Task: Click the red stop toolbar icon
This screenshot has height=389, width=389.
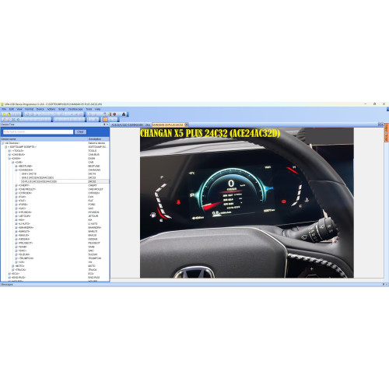Action: coord(114,114)
